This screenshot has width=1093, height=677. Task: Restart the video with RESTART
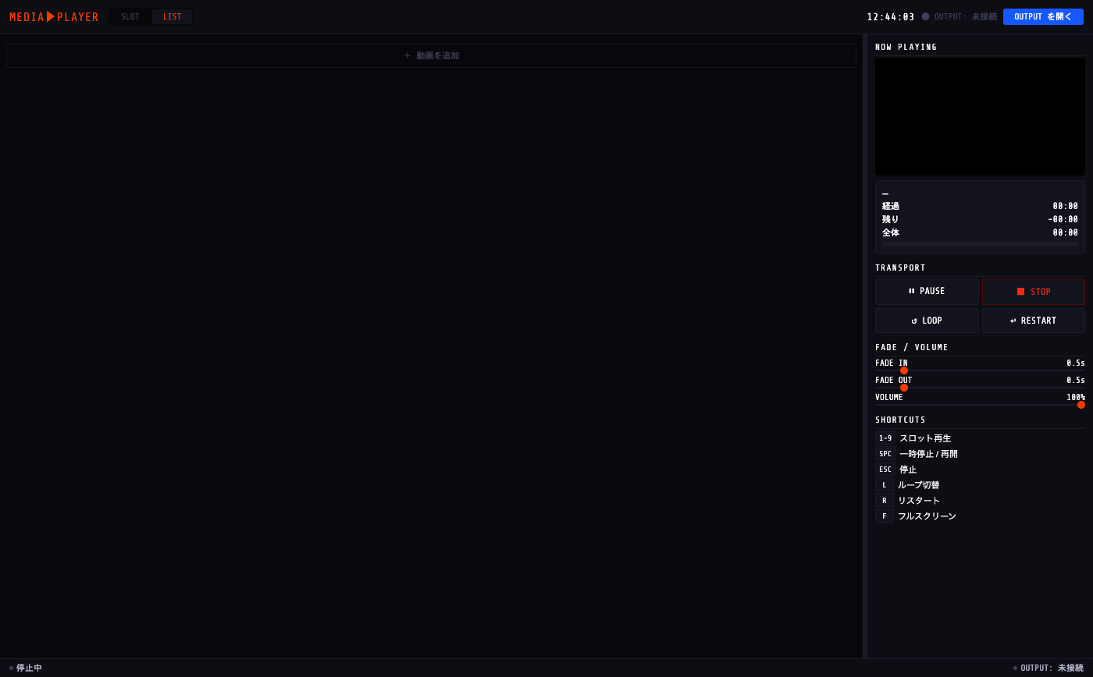tap(1034, 321)
